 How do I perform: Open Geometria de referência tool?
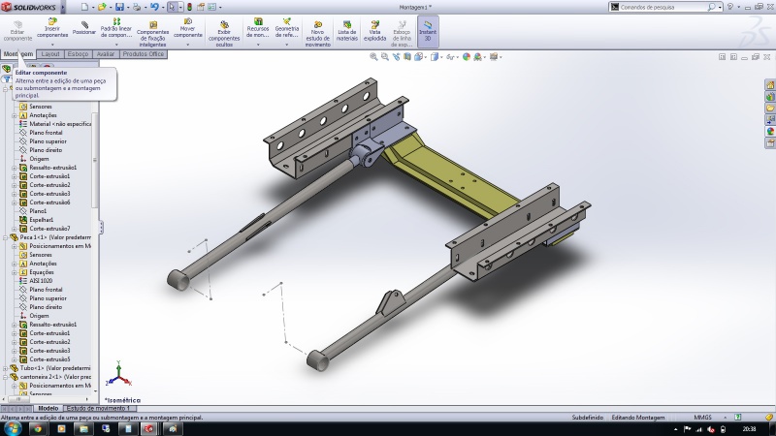286,28
